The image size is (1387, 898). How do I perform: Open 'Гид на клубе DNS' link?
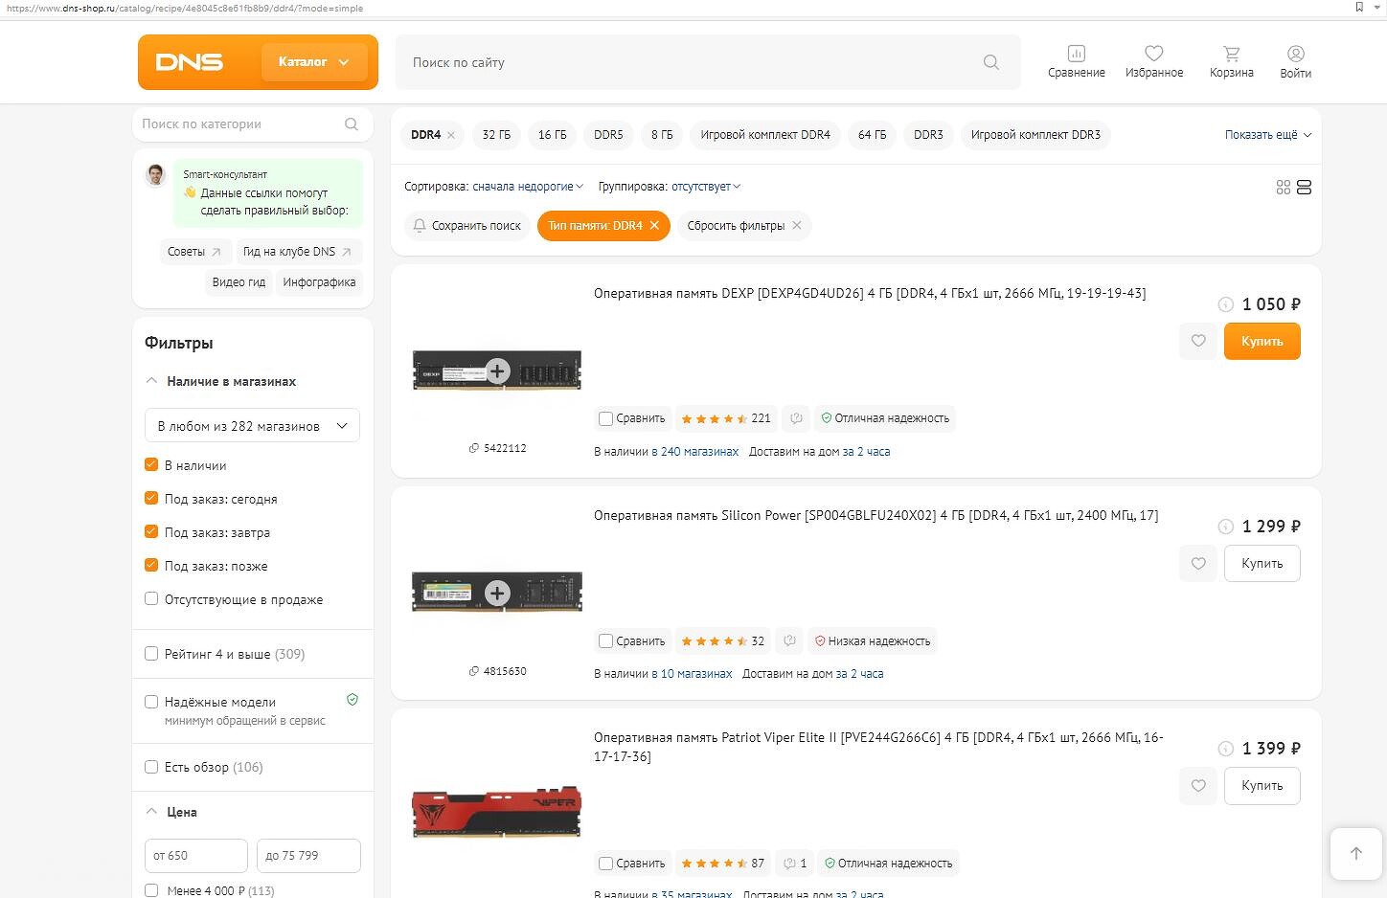coord(299,252)
